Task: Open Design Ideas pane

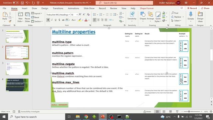Action: pos(200,17)
